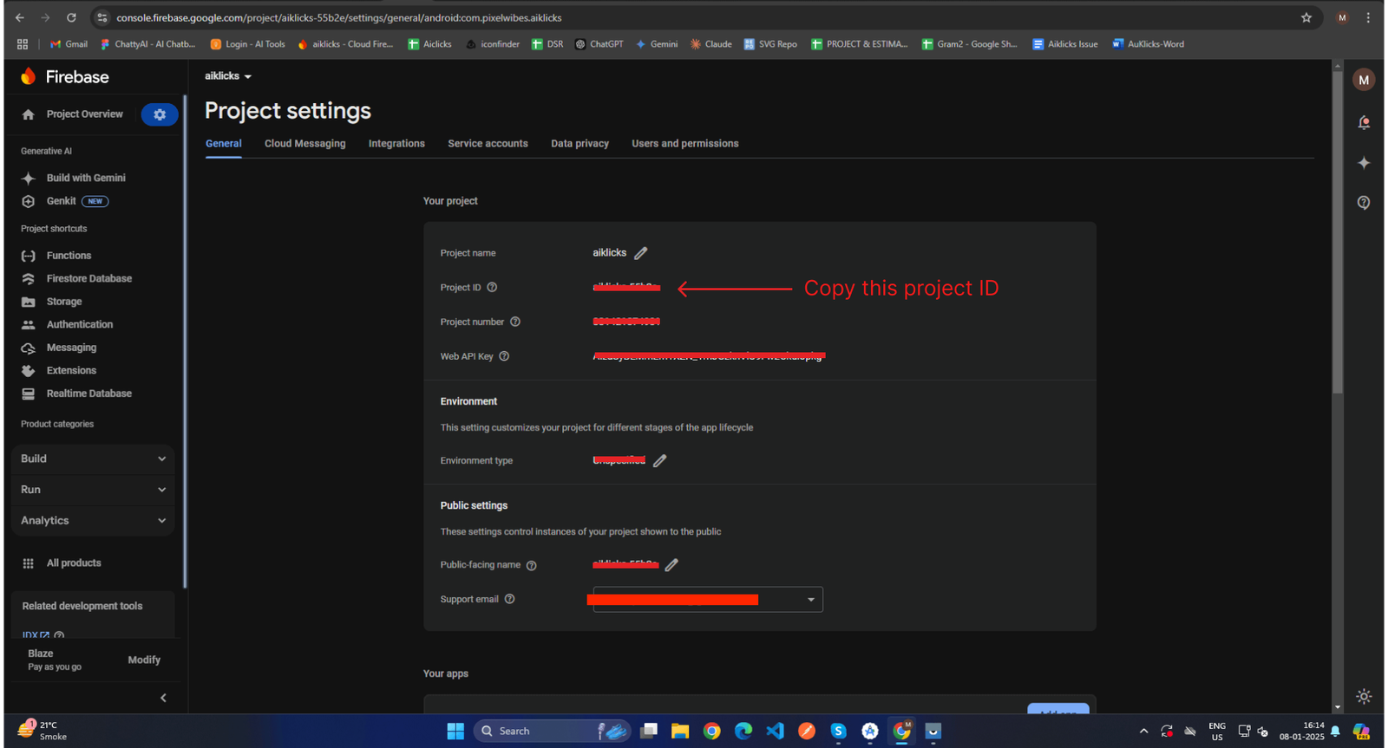Viewport: 1388px width, 748px height.
Task: Click the project settings gear icon
Action: [x=160, y=114]
